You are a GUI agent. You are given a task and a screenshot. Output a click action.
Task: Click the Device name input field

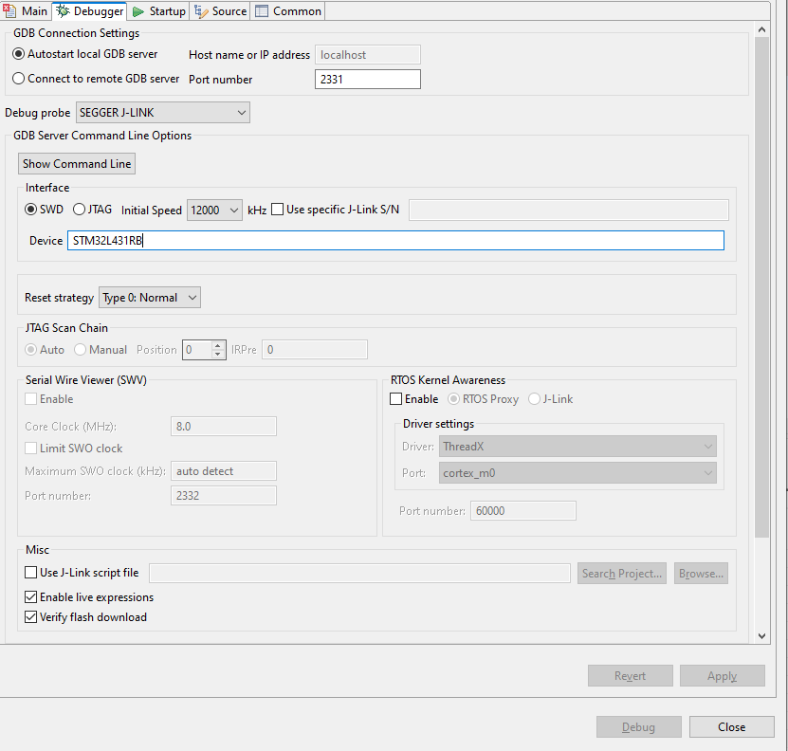pos(284,240)
